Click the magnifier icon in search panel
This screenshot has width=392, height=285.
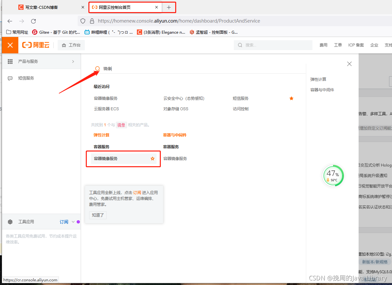click(x=97, y=68)
